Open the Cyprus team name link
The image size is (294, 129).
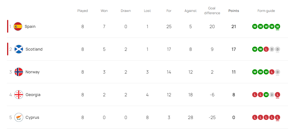click(32, 117)
